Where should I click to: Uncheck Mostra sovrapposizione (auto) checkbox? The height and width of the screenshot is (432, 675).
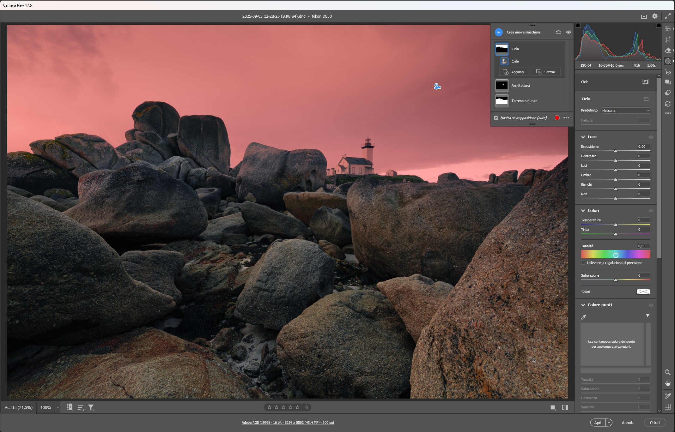496,118
